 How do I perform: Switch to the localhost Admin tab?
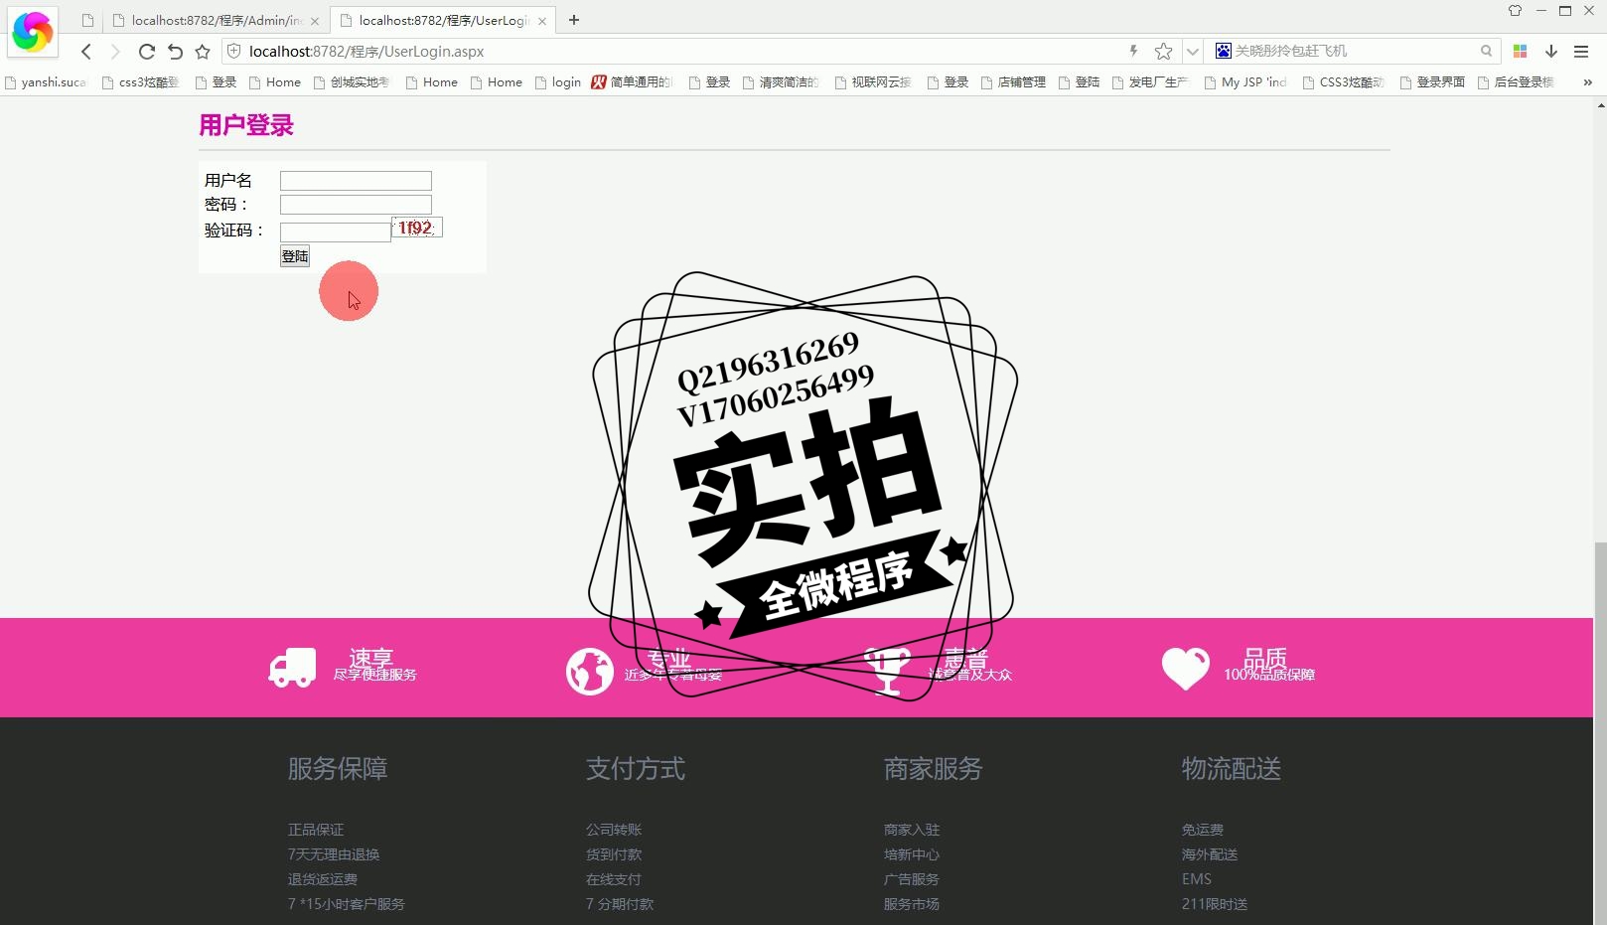coord(216,20)
